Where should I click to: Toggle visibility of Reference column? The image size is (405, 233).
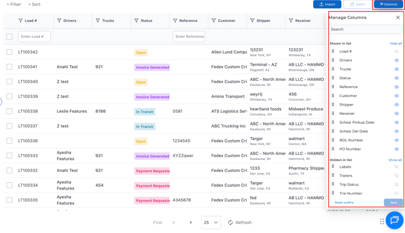397,87
